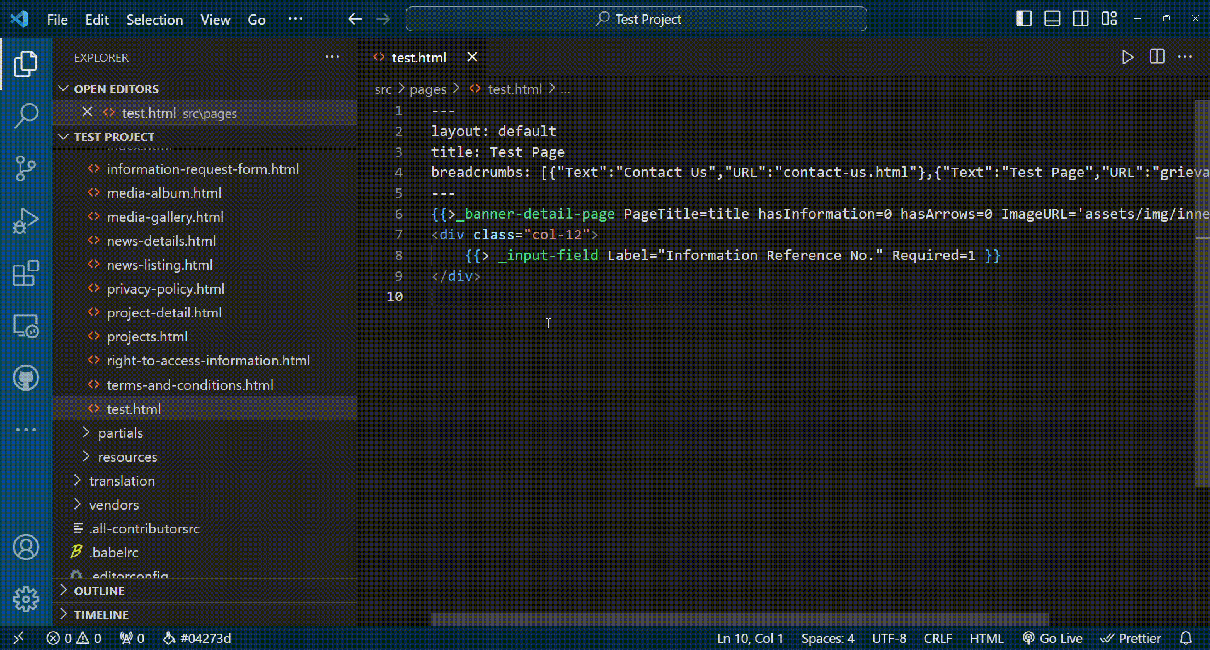Close test.html in Open Editors list
Screen dimensions: 1210x650
88,112
